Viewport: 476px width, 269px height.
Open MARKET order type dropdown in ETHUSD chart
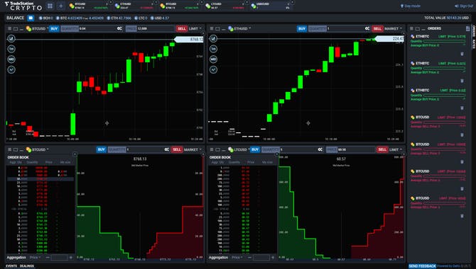pos(393,29)
